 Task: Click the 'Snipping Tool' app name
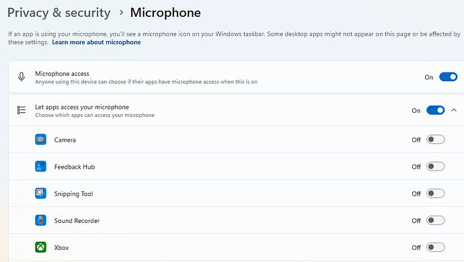74,194
